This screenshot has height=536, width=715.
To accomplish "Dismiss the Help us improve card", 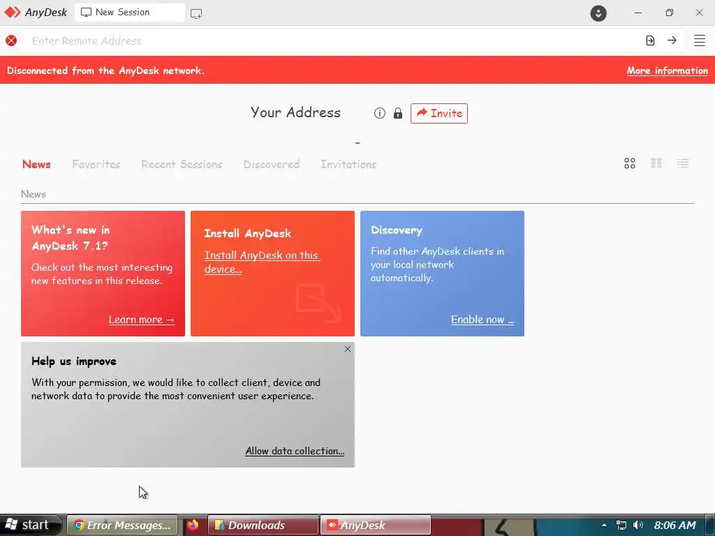I will [x=348, y=349].
